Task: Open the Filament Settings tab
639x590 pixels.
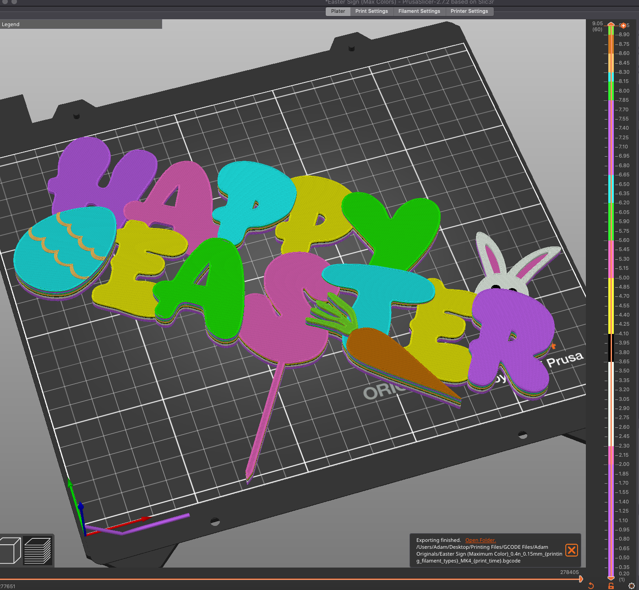Action: click(419, 11)
